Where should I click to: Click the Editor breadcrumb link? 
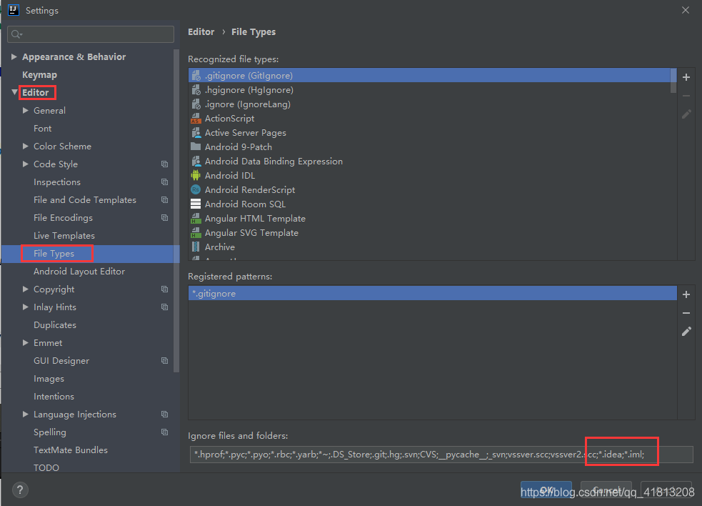201,32
